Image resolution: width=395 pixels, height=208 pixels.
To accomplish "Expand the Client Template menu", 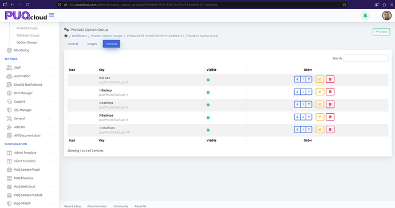I will (29, 161).
